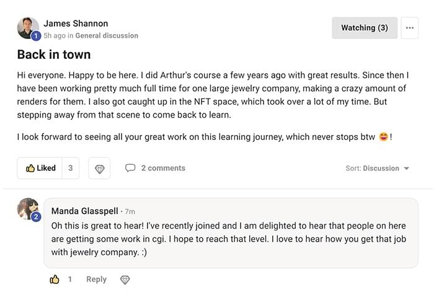Screen dimensions: 434x293
Task: Toggle the Watching (3) button
Action: point(365,28)
